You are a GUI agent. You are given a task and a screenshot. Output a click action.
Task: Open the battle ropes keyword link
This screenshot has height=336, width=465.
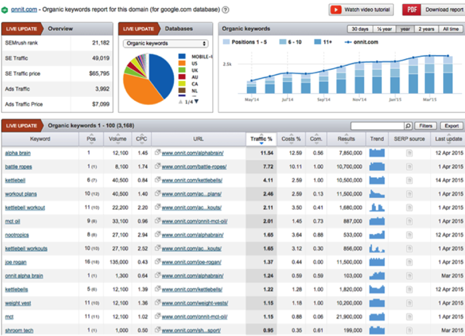[18, 167]
